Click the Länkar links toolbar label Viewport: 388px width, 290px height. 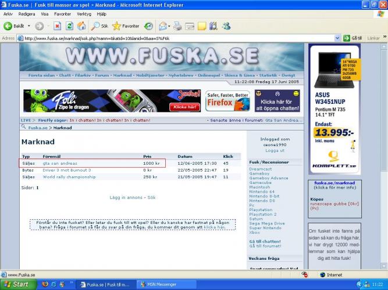coord(373,38)
